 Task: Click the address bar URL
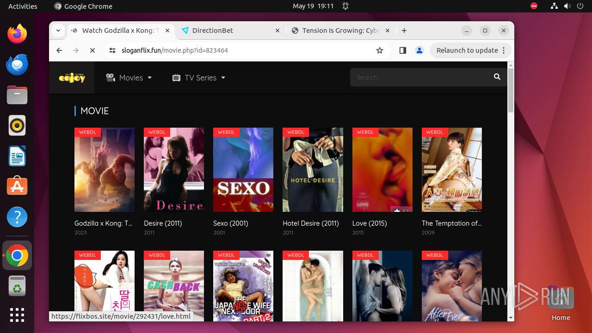(175, 50)
